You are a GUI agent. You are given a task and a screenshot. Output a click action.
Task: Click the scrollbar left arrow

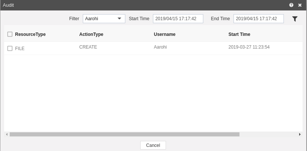(7, 134)
